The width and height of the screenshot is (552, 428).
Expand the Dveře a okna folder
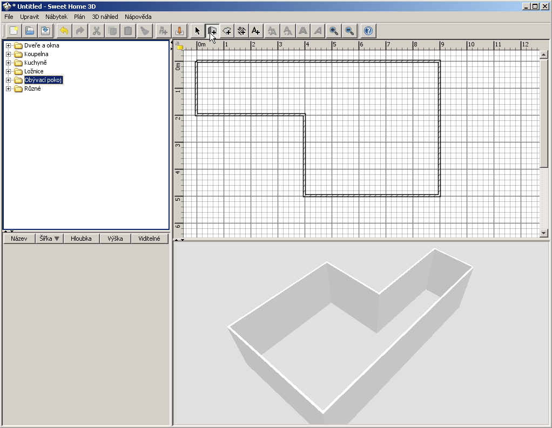point(9,46)
